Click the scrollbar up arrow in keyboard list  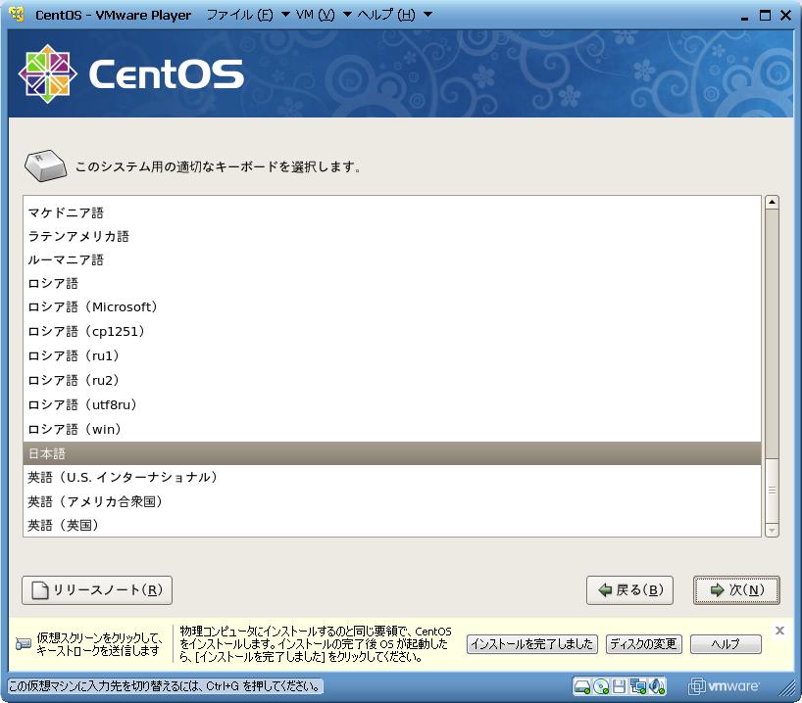pyautogui.click(x=772, y=203)
